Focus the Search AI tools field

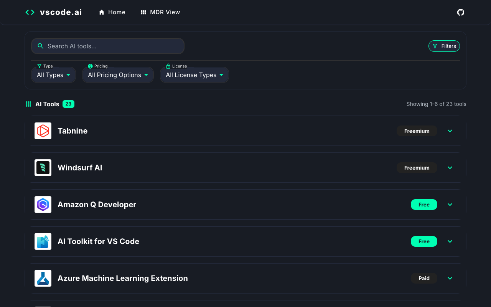[108, 46]
